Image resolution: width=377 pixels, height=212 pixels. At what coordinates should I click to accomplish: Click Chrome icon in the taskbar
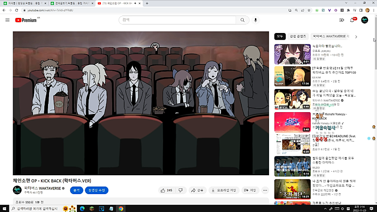(x=121, y=209)
